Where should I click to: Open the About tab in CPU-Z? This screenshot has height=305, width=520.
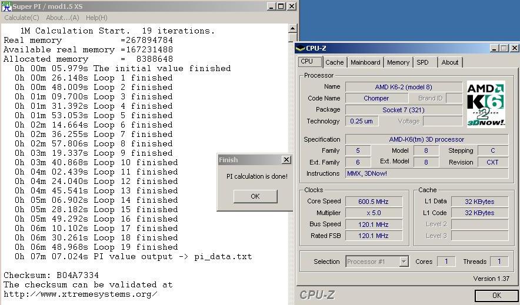pyautogui.click(x=449, y=62)
